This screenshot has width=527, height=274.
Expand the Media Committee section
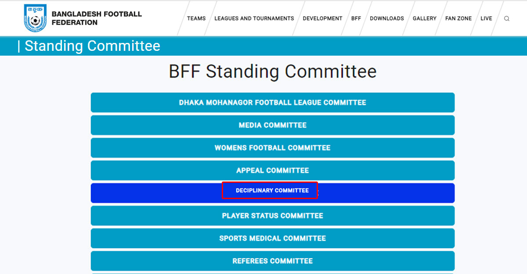(272, 125)
